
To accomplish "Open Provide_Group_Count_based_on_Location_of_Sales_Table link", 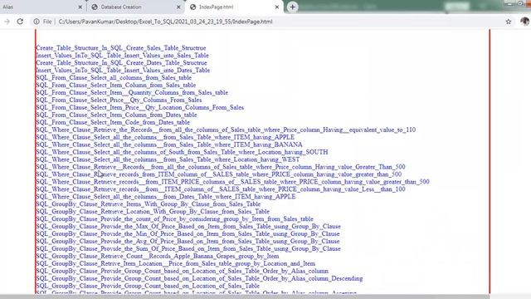I will coord(148,287).
